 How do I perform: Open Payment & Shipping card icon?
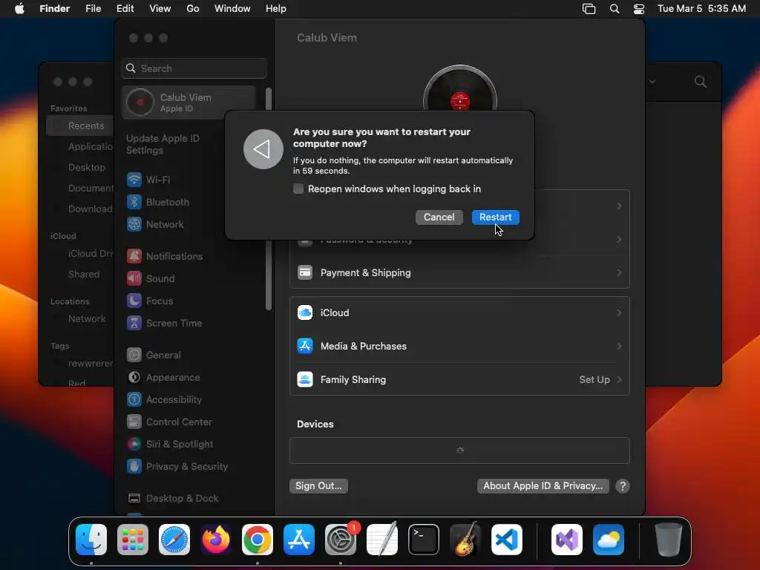coord(305,273)
